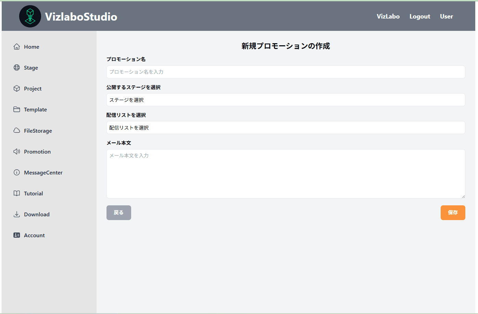Click the Stage globe icon

16,68
